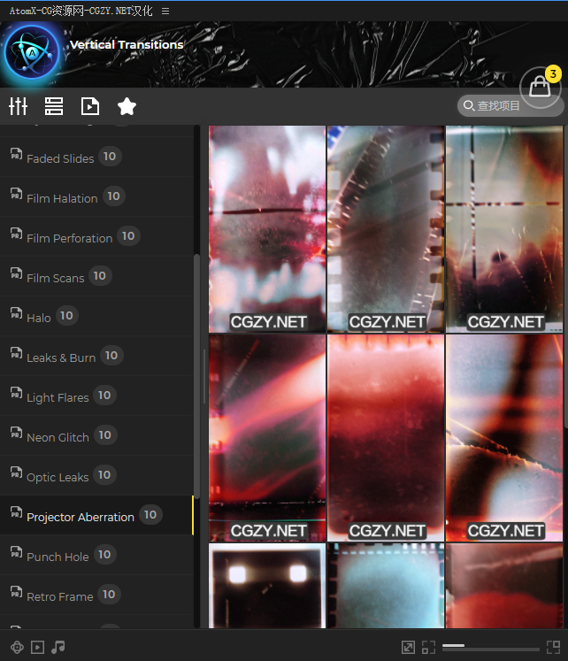Click the count badge next to Film Scans
Screen dimensions: 568x661
click(x=100, y=276)
